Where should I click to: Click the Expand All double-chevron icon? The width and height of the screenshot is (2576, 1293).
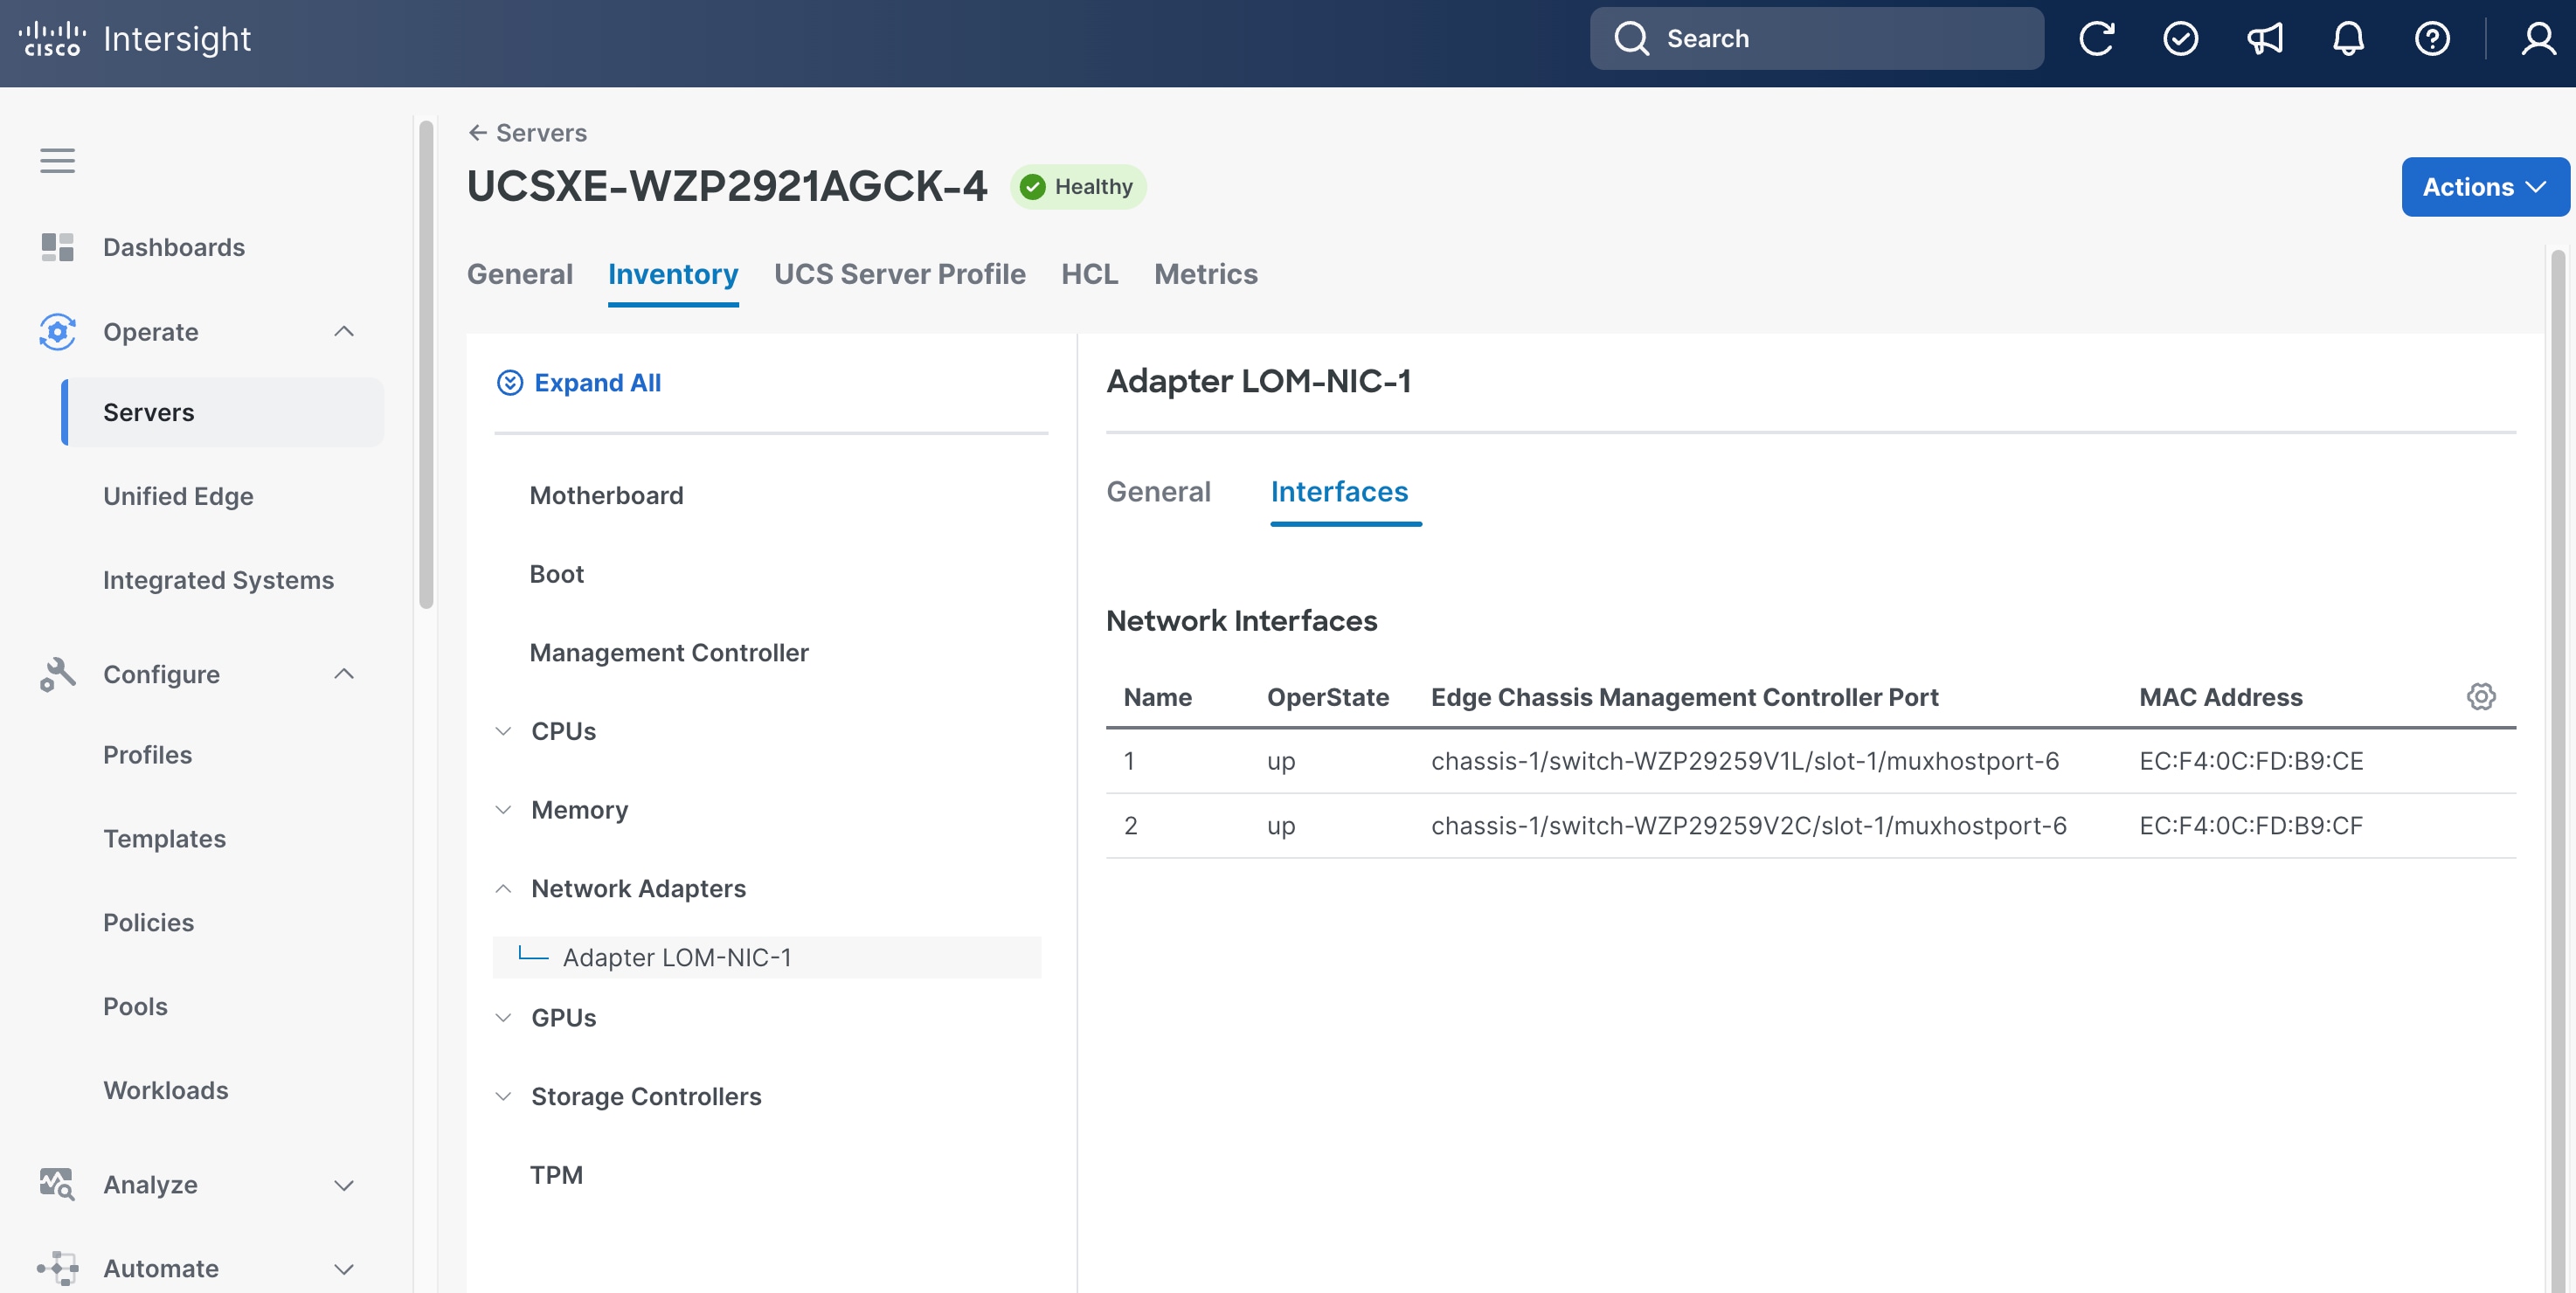tap(510, 383)
